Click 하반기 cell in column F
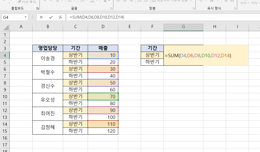 coord(152,62)
